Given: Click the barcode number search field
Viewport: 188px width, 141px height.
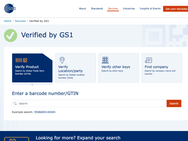Looking at the screenshot, I should point(91,103).
